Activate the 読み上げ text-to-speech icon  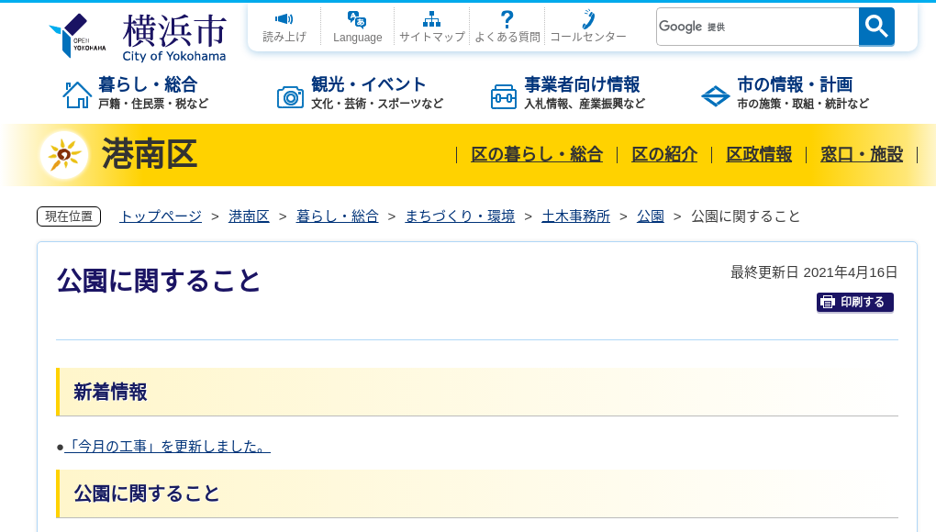[284, 20]
